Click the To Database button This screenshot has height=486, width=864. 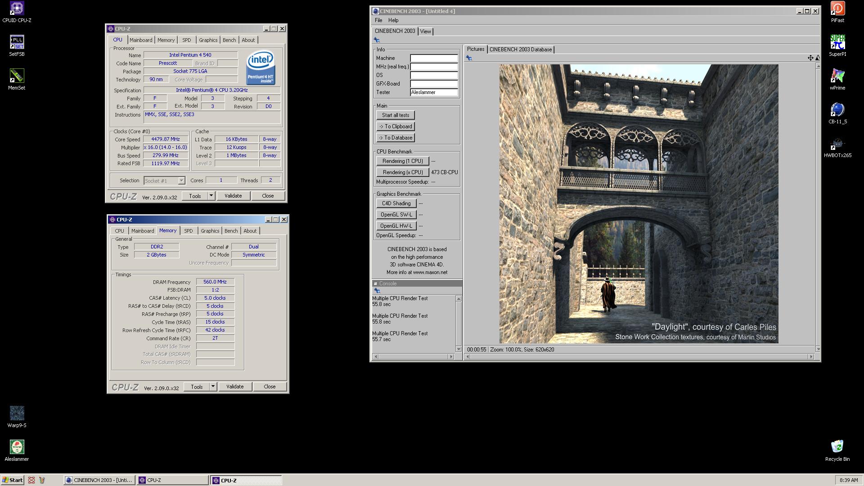point(396,138)
